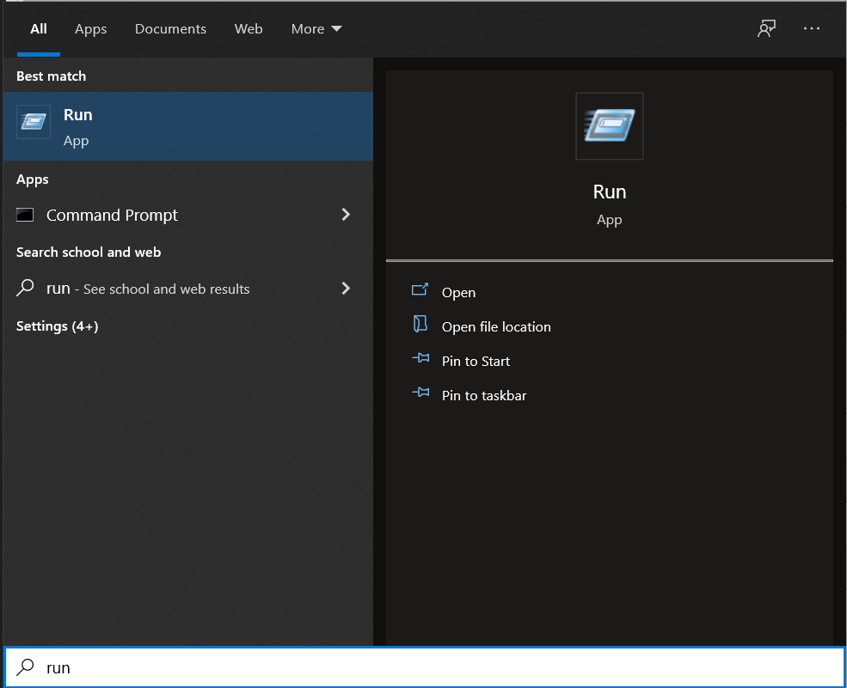
Task: Expand the More filter dropdown
Action: point(316,29)
